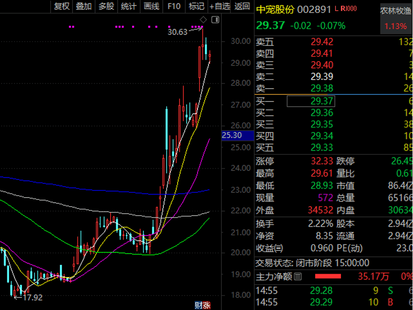Open the 统计 statistics tool
The width and height of the screenshot is (413, 310).
pos(129,6)
